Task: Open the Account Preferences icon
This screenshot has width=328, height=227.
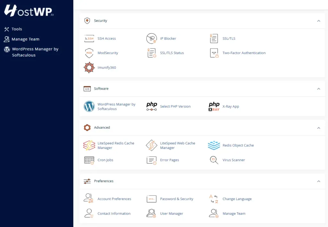Action: (89, 198)
